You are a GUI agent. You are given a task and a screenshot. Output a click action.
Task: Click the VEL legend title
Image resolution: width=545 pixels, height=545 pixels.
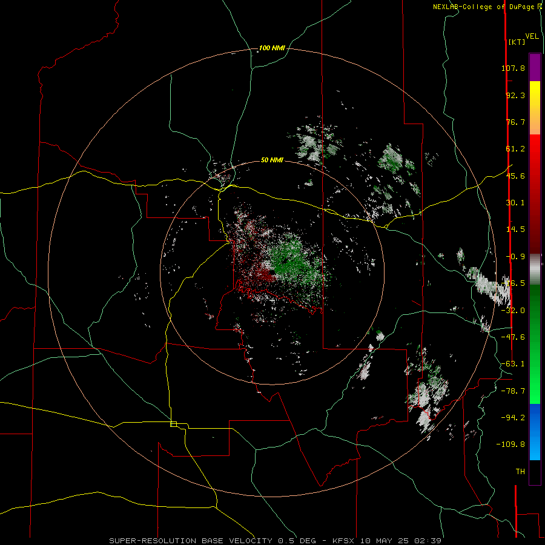(532, 36)
